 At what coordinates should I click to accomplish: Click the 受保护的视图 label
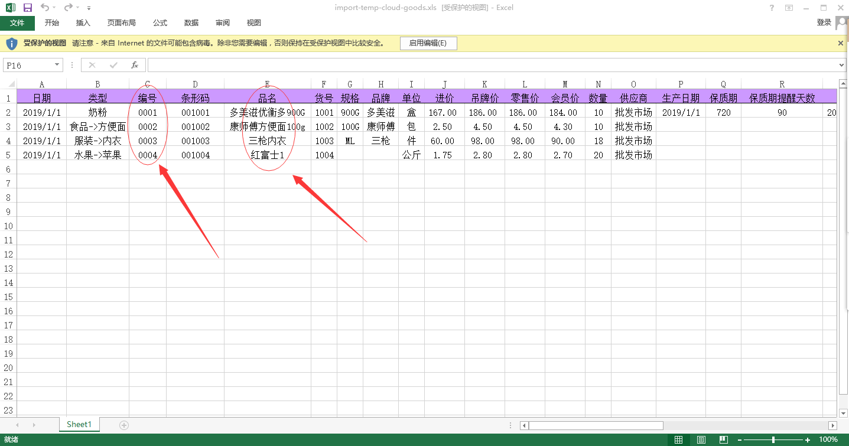45,43
